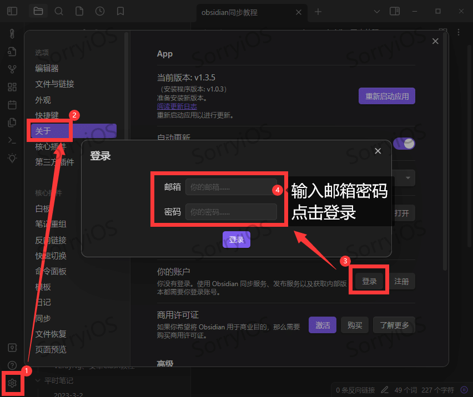
Task: Click the help question-mark icon bottom left
Action: click(12, 365)
